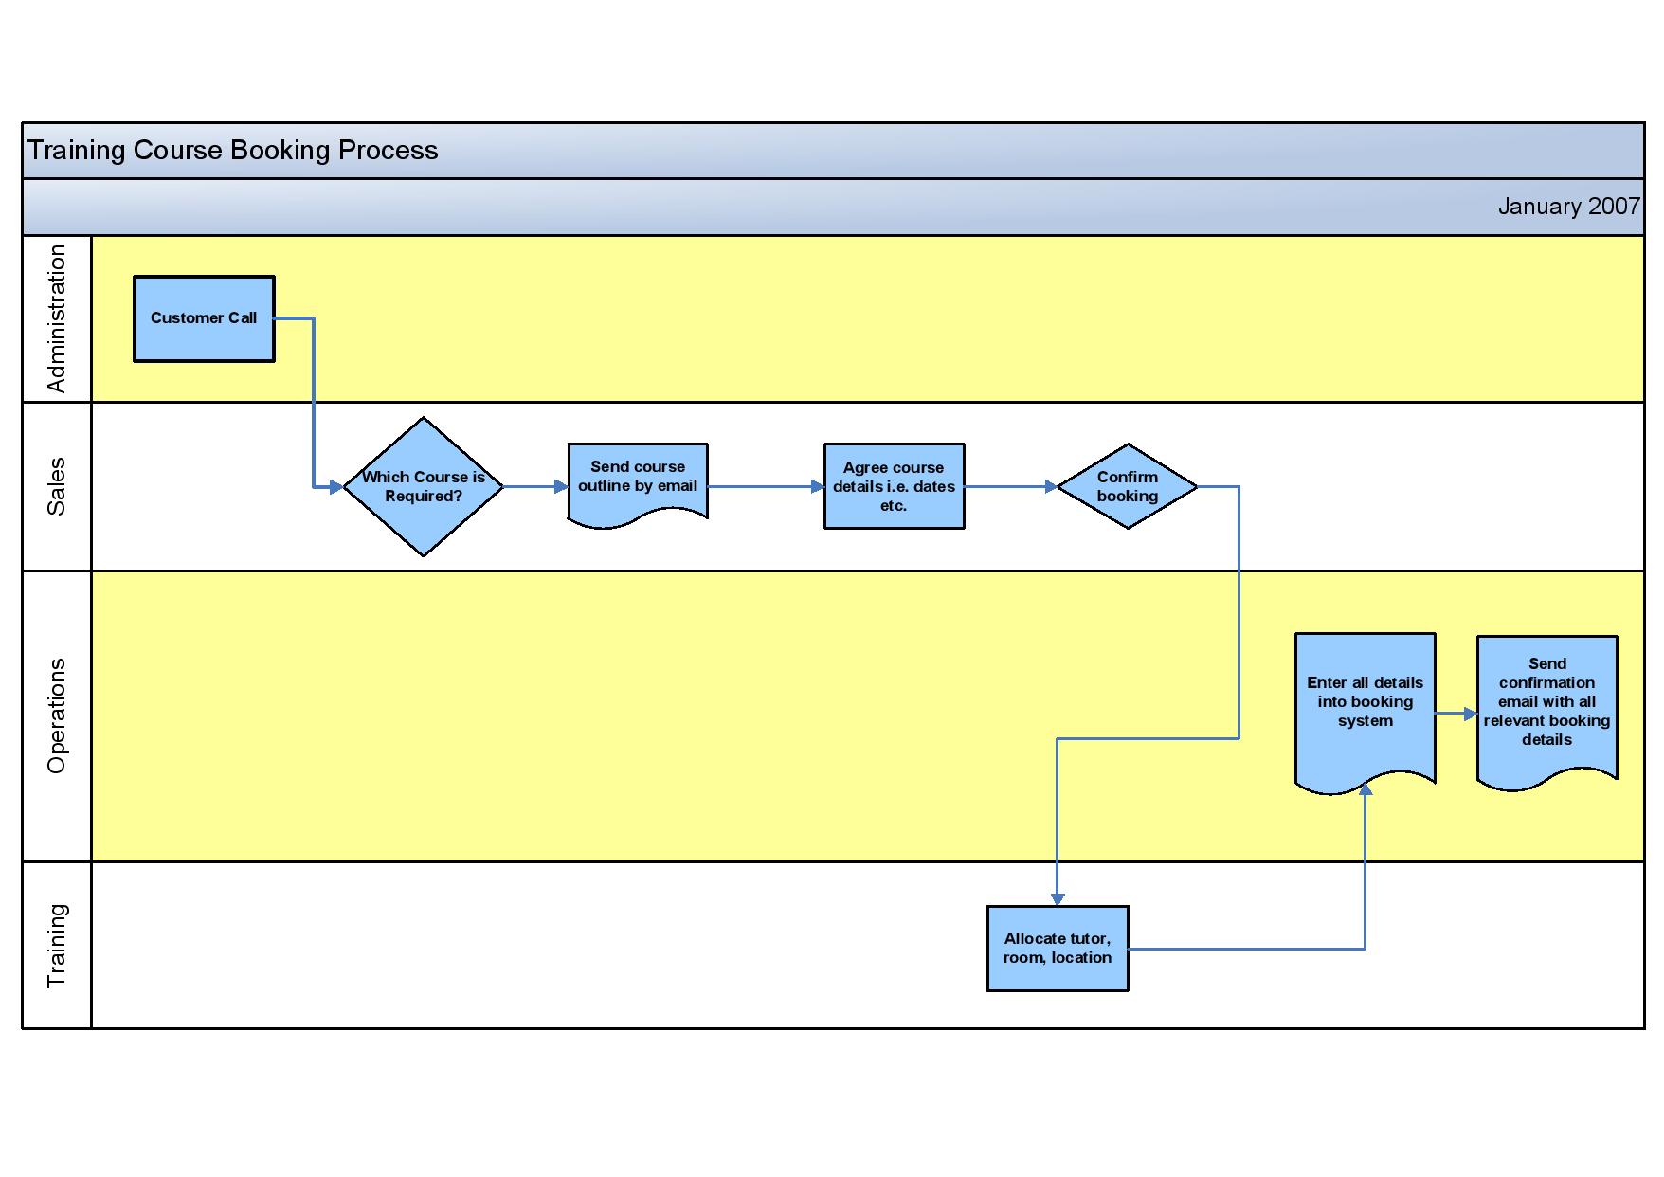Click the 'Confirm booking' decision diamond
The image size is (1664, 1177).
[x=1128, y=486]
